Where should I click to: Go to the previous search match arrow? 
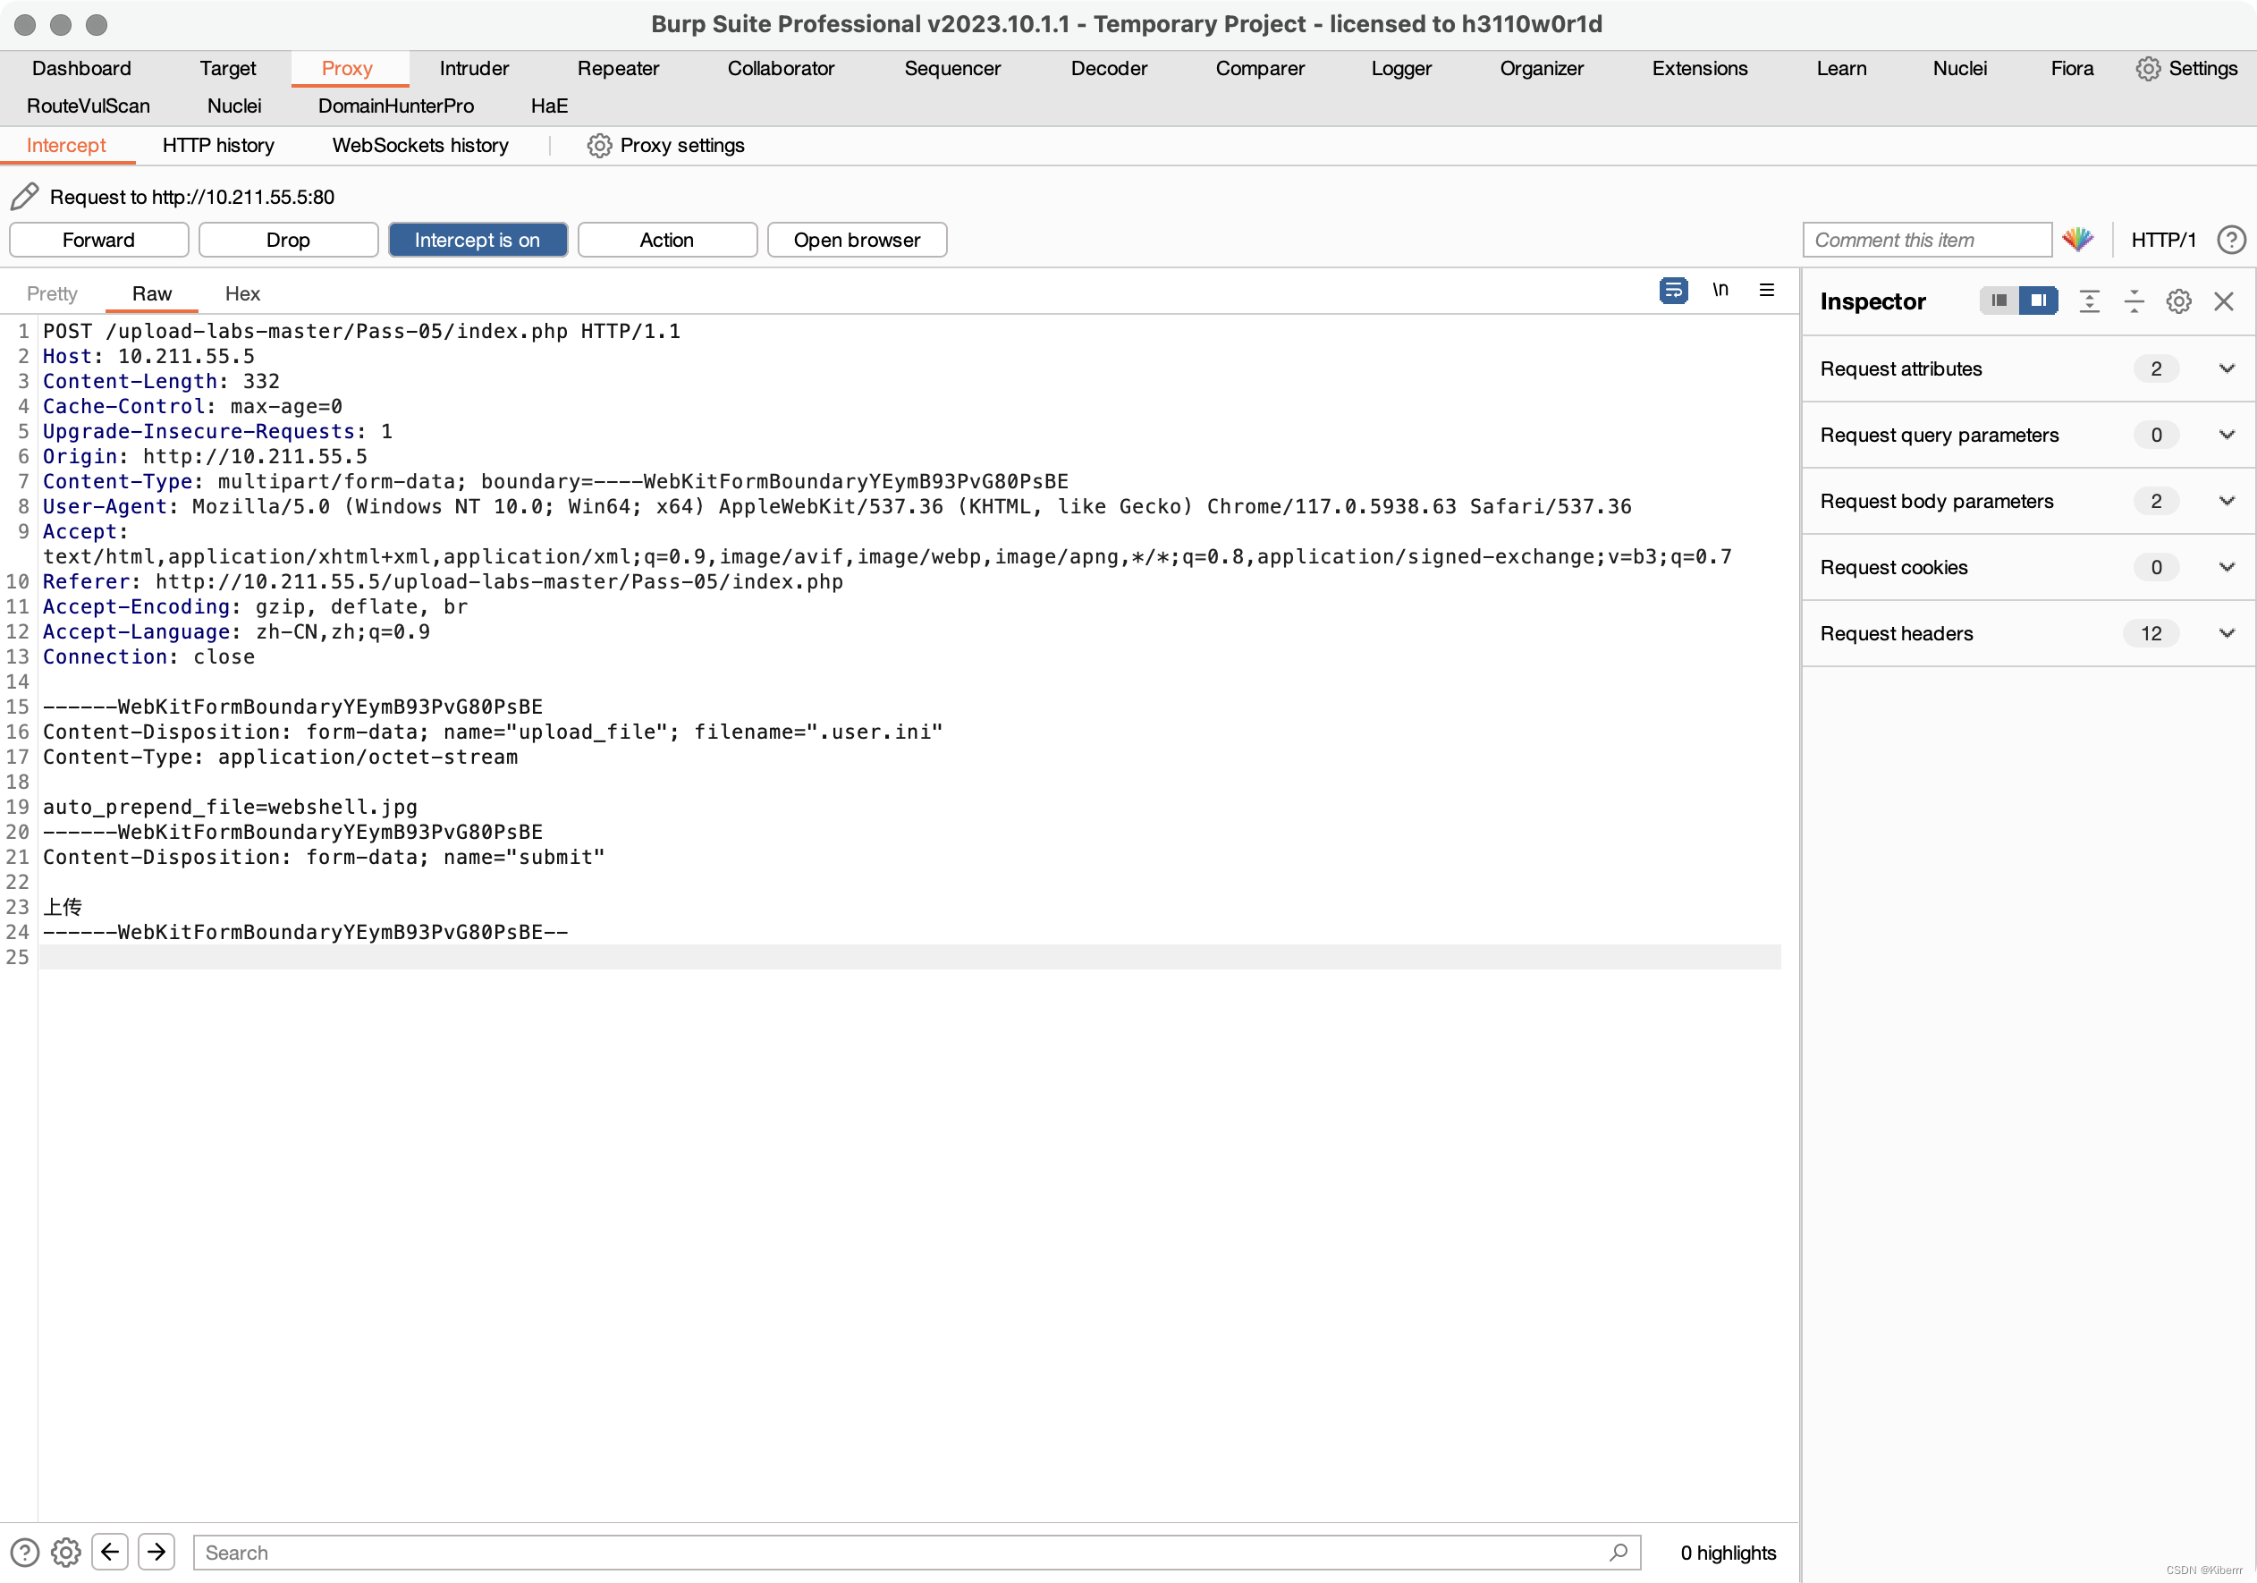(x=110, y=1552)
